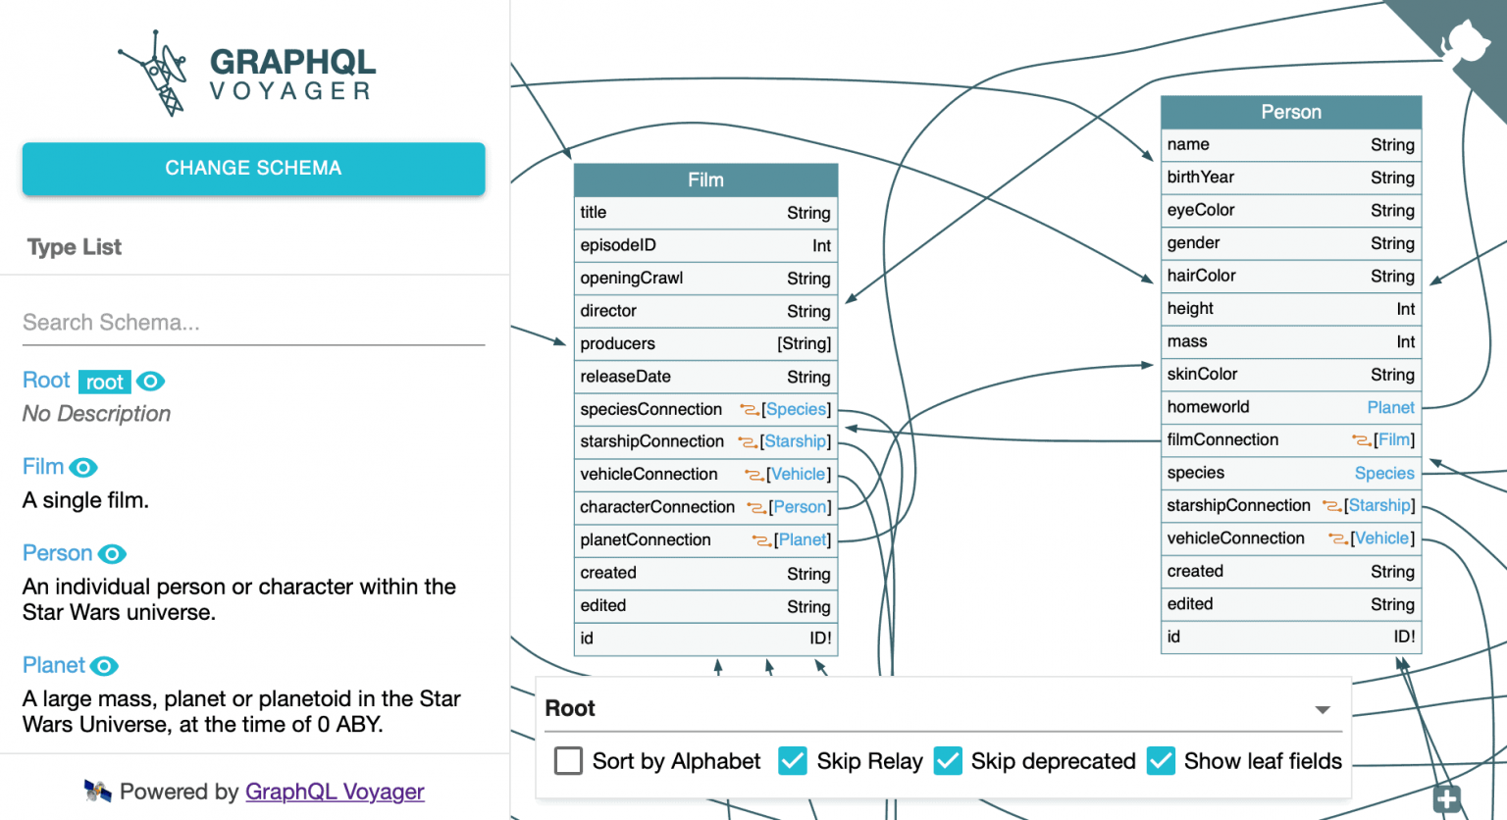Open the Planet type in Type List
This screenshot has height=820, width=1507.
click(54, 666)
